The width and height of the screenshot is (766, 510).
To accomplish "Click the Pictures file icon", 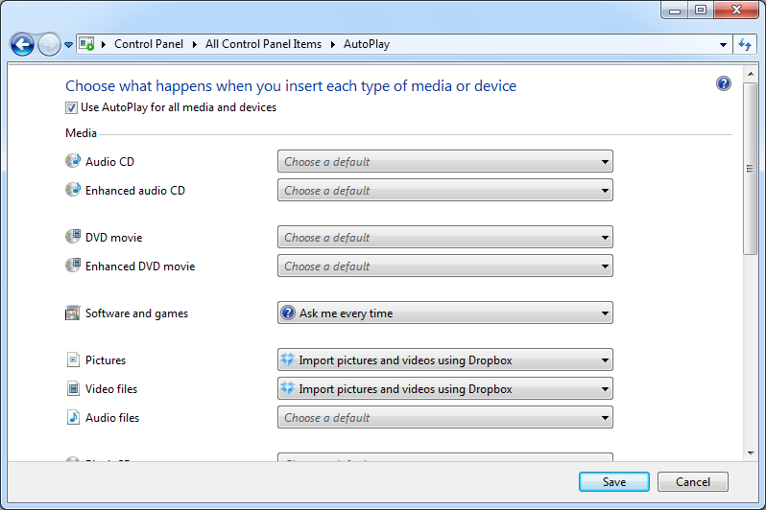I will 73,359.
